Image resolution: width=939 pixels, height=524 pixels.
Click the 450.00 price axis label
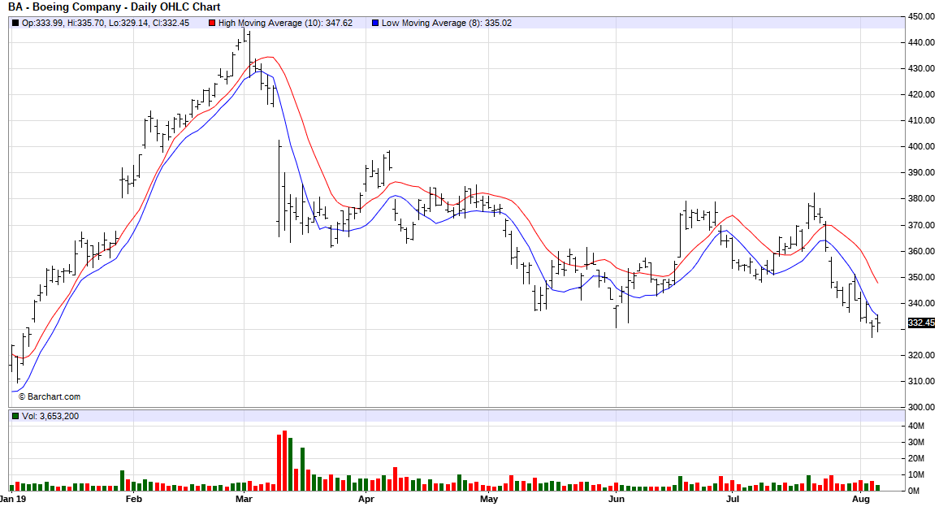922,16
